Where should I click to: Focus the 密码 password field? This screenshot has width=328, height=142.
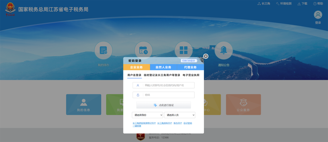click(x=164, y=95)
